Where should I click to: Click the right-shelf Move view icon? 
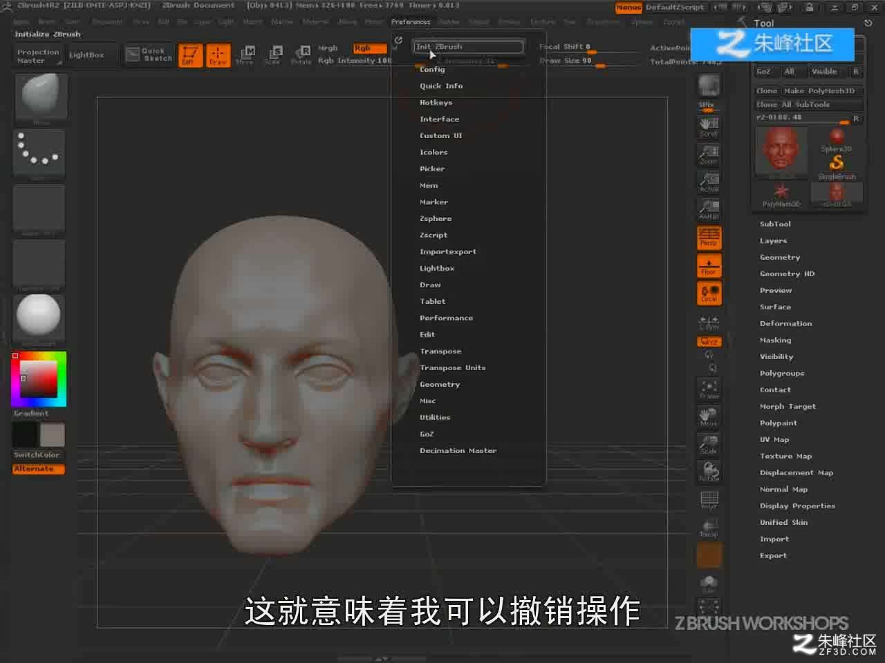[x=709, y=416]
